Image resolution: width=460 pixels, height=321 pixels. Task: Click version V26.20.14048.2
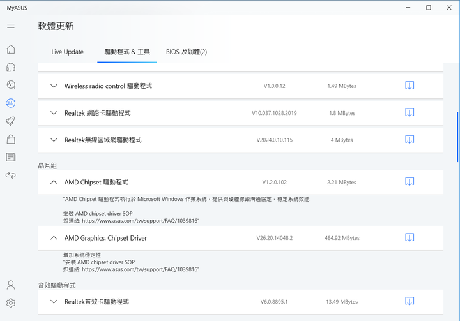(x=275, y=238)
